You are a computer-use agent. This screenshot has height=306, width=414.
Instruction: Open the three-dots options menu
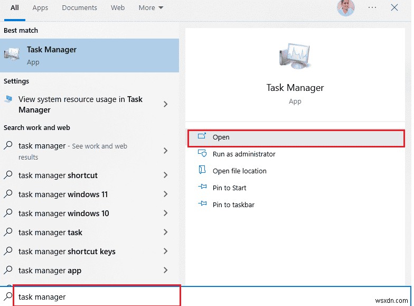[x=372, y=8]
